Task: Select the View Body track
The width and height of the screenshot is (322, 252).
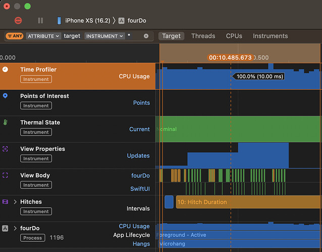Action: click(x=78, y=182)
